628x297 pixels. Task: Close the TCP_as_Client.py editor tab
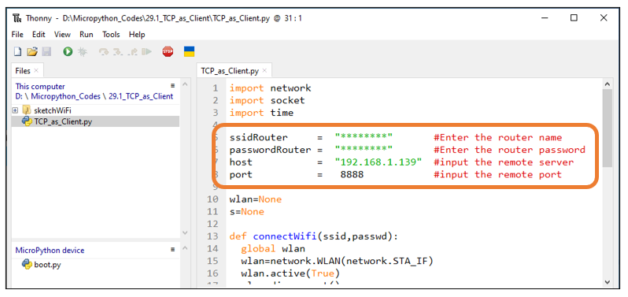coord(264,71)
